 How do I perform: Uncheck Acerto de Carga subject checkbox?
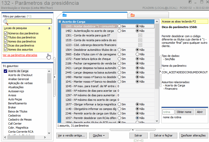click(6, 71)
